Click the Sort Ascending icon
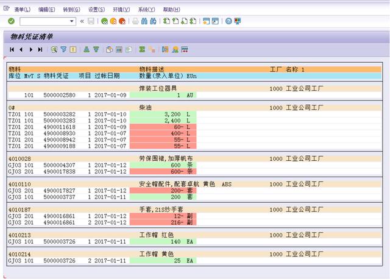This screenshot has width=390, height=279. point(87,49)
